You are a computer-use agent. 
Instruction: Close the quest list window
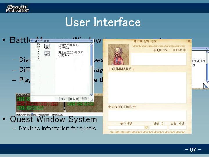(91, 41)
